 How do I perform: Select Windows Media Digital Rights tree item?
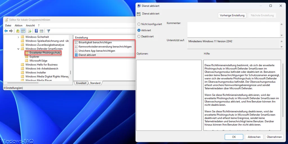click(x=47, y=76)
